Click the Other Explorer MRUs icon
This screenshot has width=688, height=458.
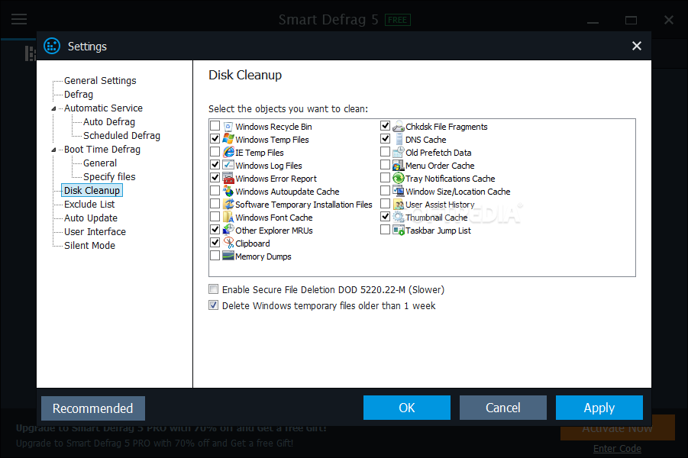tap(228, 230)
